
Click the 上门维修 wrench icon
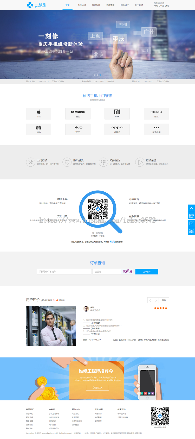click(x=30, y=162)
